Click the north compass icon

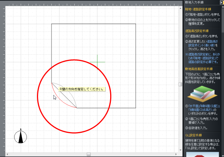point(21,137)
